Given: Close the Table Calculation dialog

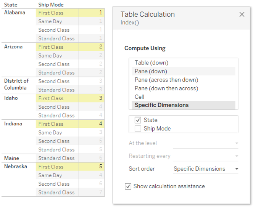Looking at the screenshot, I should click(x=242, y=14).
